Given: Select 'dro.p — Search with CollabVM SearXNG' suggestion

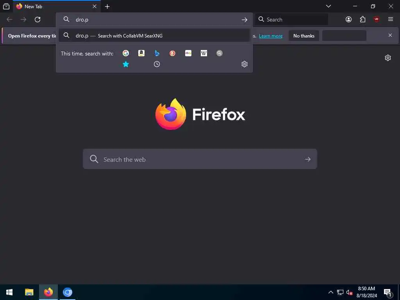Looking at the screenshot, I should 154,36.
